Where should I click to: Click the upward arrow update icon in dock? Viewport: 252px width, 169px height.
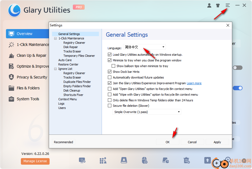208,160
